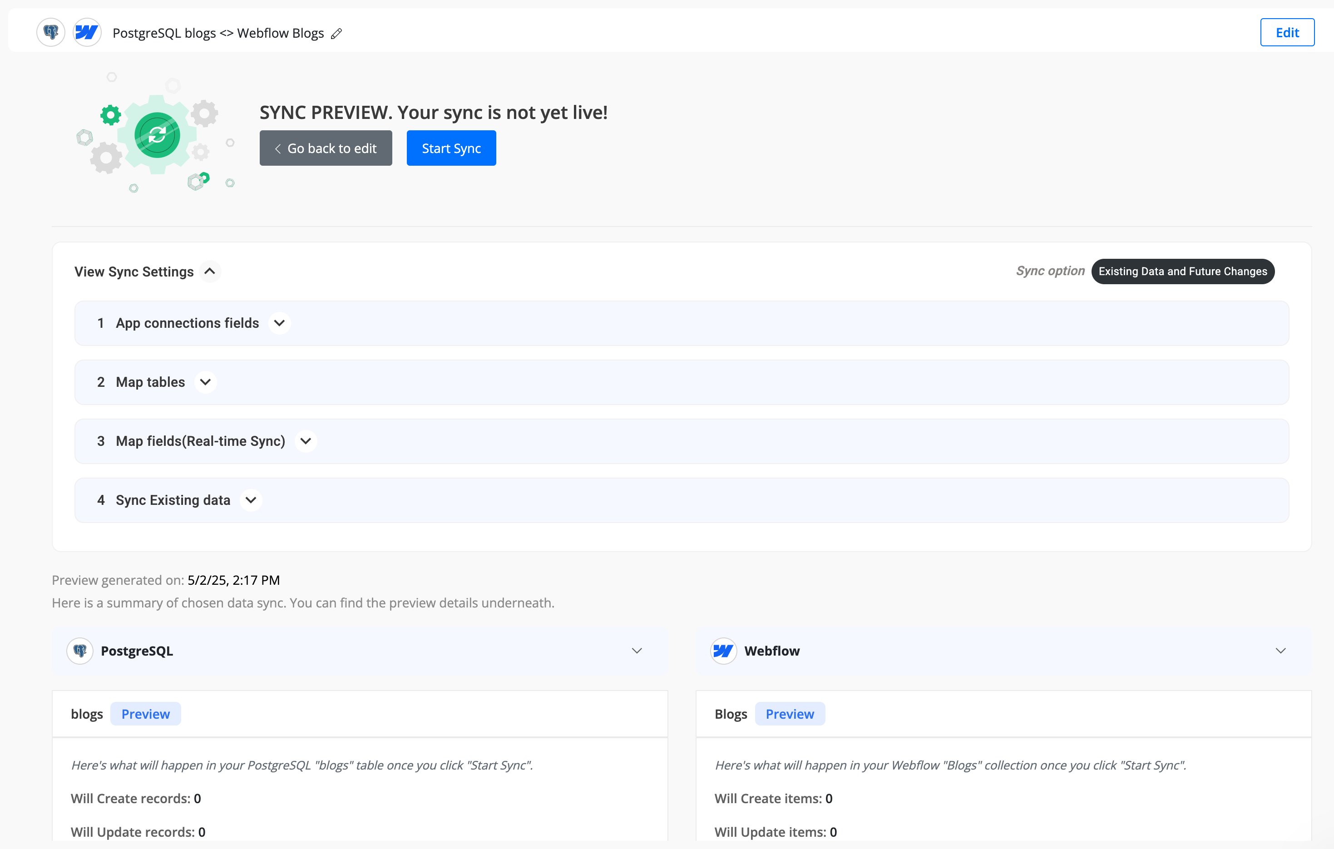
Task: Click the preview date 5/2/25, 2:17 PM
Action: 234,580
